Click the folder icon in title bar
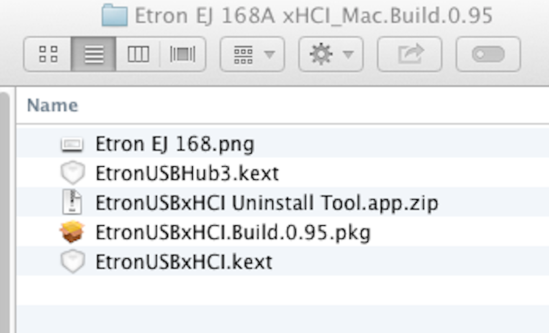The image size is (549, 333). pyautogui.click(x=115, y=16)
